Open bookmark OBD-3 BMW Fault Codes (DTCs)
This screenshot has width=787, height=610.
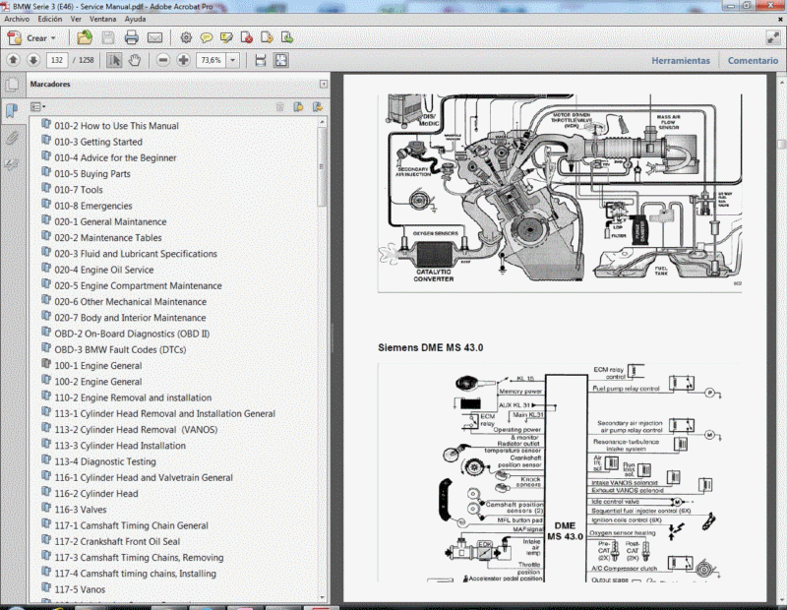120,349
